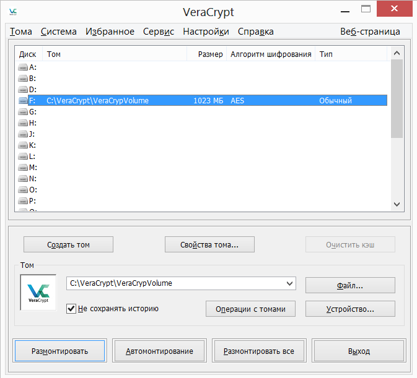The width and height of the screenshot is (417, 378).
Task: Sort by 'Диск' column header
Action: pos(29,54)
